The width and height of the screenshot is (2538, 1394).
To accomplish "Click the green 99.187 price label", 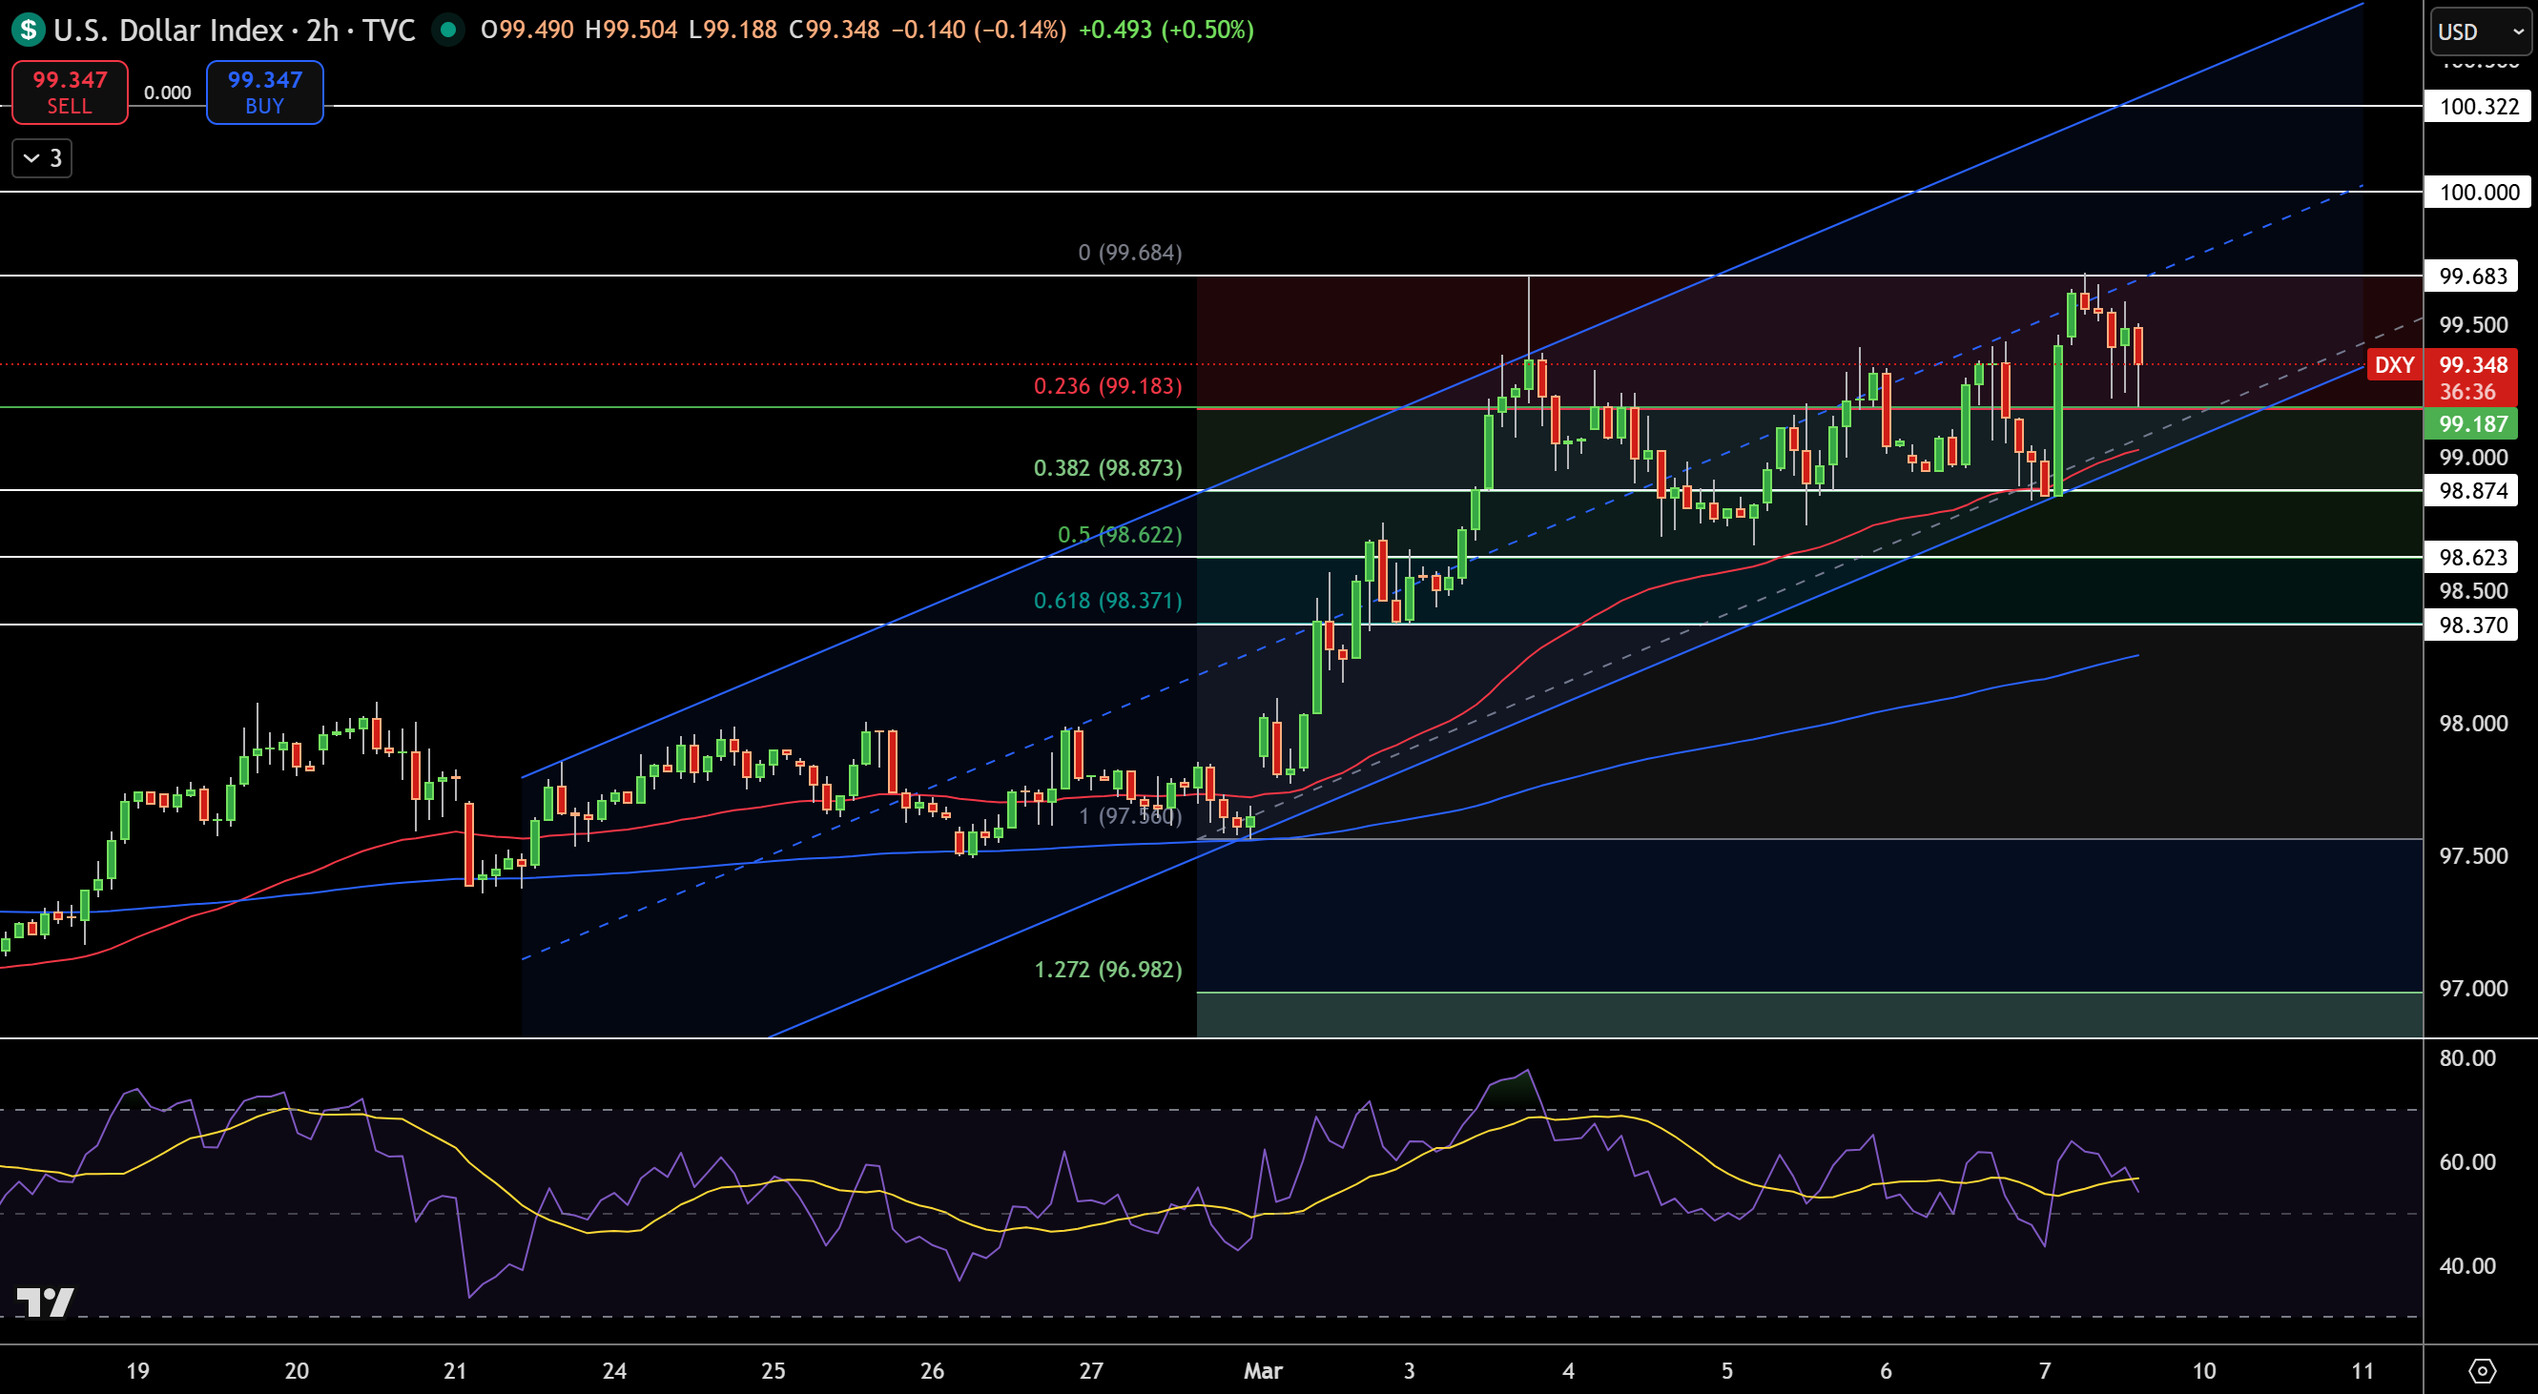I will [2472, 424].
